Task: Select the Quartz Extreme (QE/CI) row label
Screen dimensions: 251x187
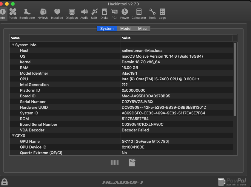Action: (41, 153)
